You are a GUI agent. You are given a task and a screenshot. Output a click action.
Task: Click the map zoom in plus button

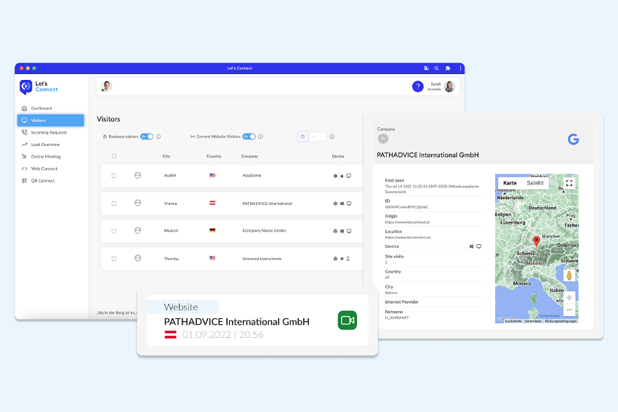click(569, 297)
